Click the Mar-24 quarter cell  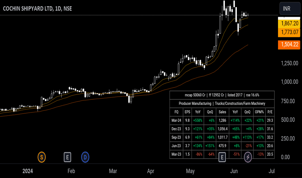point(176,120)
